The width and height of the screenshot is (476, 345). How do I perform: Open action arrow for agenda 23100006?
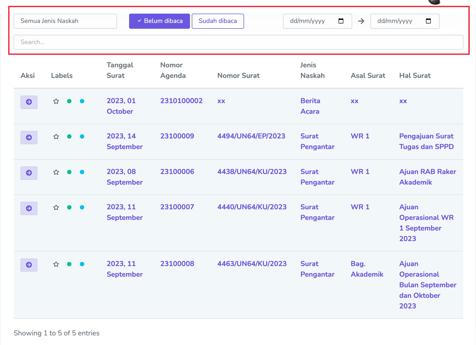point(29,173)
